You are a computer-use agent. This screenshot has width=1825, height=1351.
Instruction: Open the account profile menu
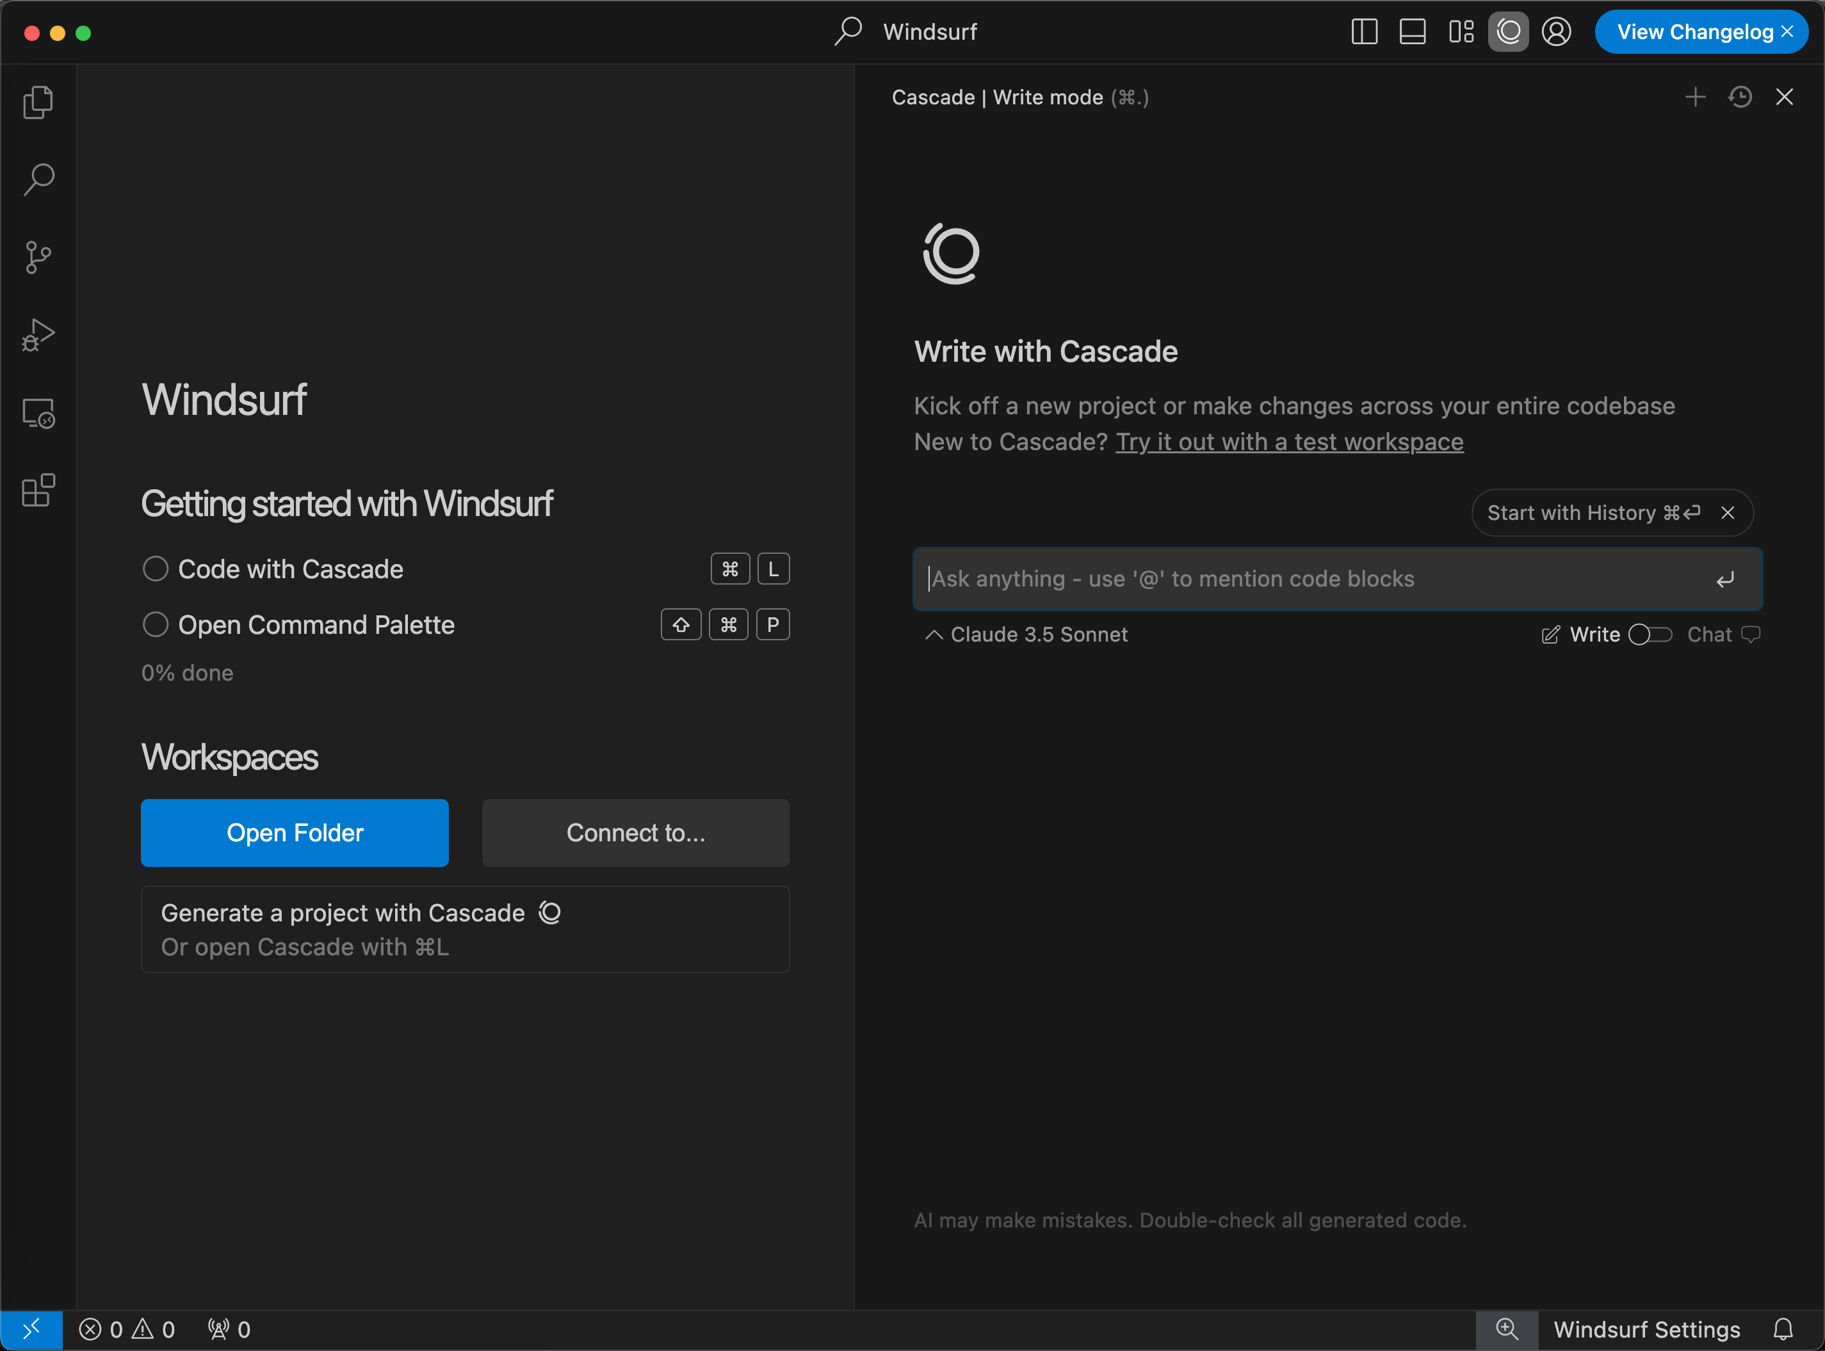1556,32
